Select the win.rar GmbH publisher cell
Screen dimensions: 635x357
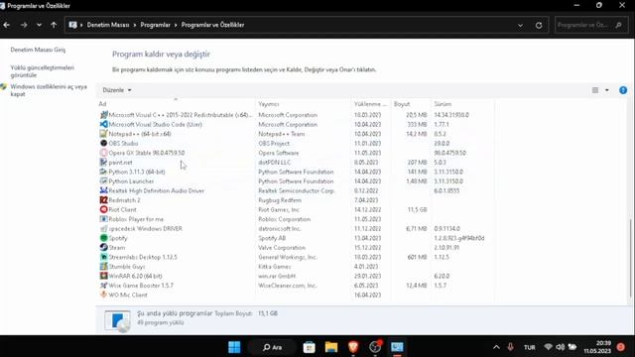click(x=277, y=276)
